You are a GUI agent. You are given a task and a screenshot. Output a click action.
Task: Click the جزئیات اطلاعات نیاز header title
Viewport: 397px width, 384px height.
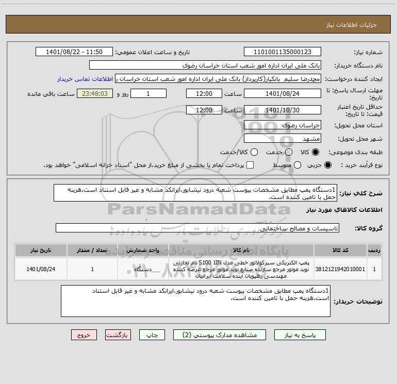(352, 25)
